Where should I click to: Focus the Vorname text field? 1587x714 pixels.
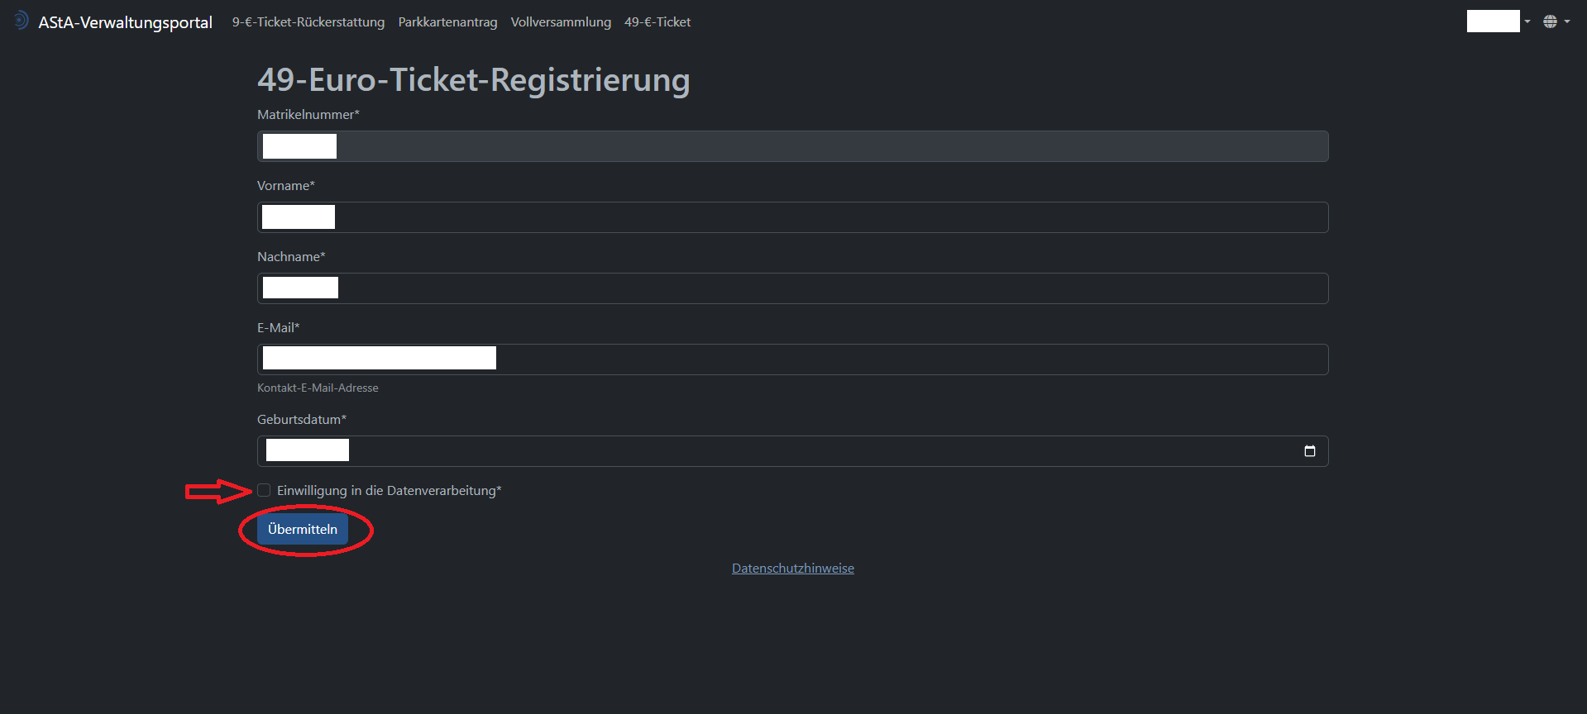(793, 217)
